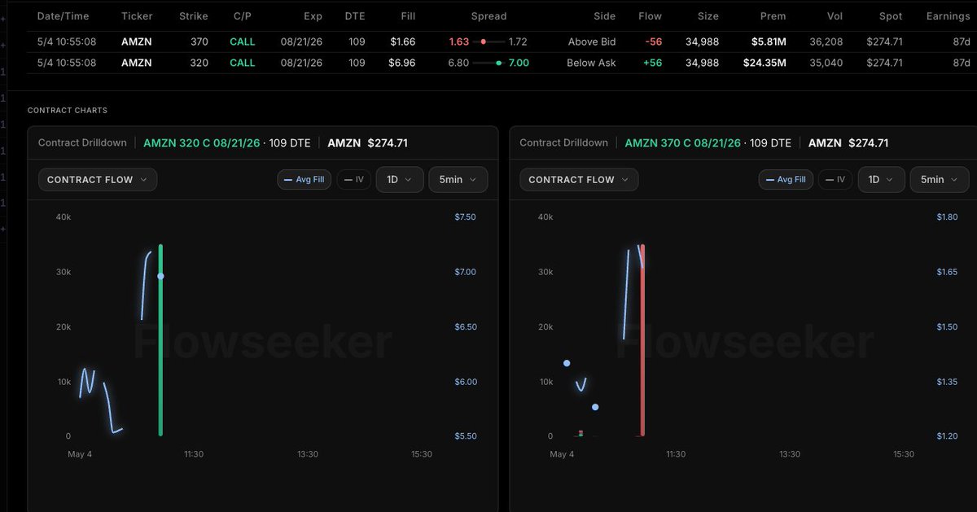977x512 pixels.
Task: Click the $1.66 fill price
Action: point(402,42)
